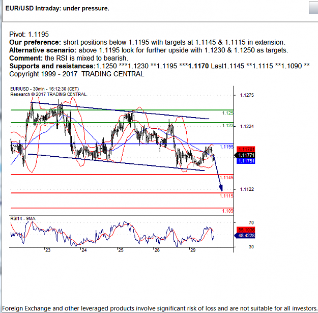
Task: Click the blue RSI value 48.4228
Action: click(x=246, y=236)
